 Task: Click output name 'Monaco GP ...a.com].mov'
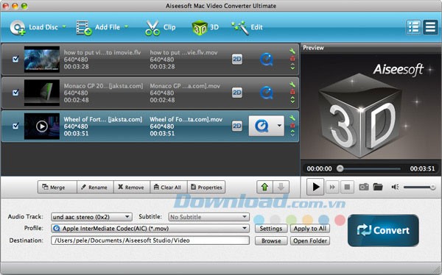point(185,86)
